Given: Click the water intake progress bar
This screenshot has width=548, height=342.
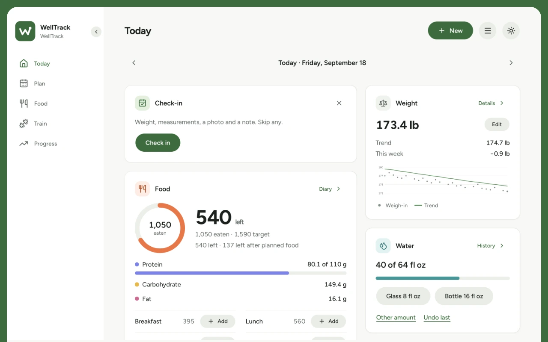Looking at the screenshot, I should (443, 278).
